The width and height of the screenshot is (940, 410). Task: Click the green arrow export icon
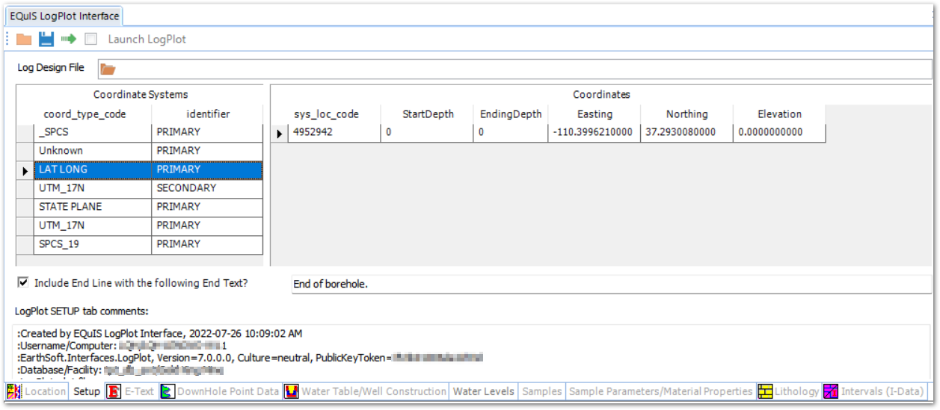pyautogui.click(x=69, y=39)
